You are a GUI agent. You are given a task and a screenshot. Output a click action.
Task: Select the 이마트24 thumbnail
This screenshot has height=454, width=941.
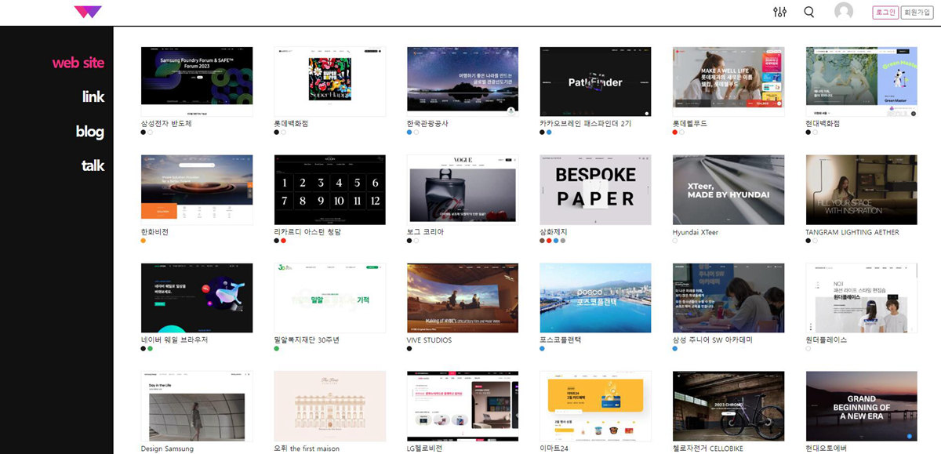coord(596,406)
